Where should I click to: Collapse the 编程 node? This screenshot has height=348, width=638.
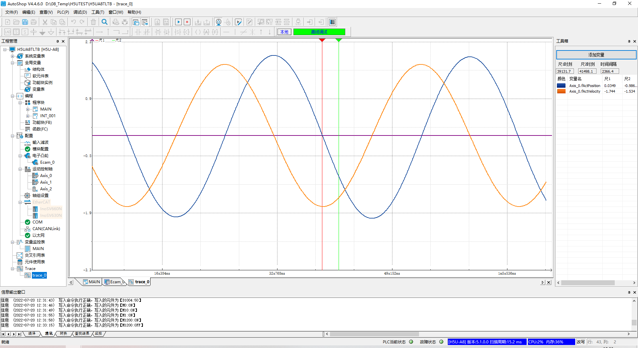13,96
